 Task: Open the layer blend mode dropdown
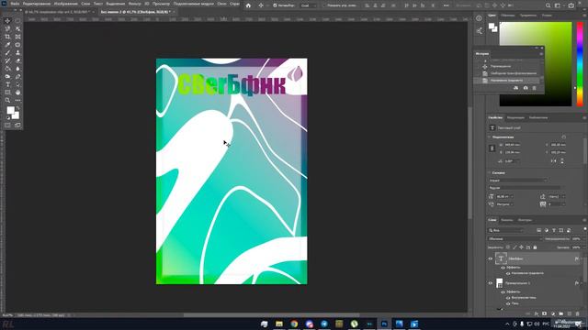(515, 238)
